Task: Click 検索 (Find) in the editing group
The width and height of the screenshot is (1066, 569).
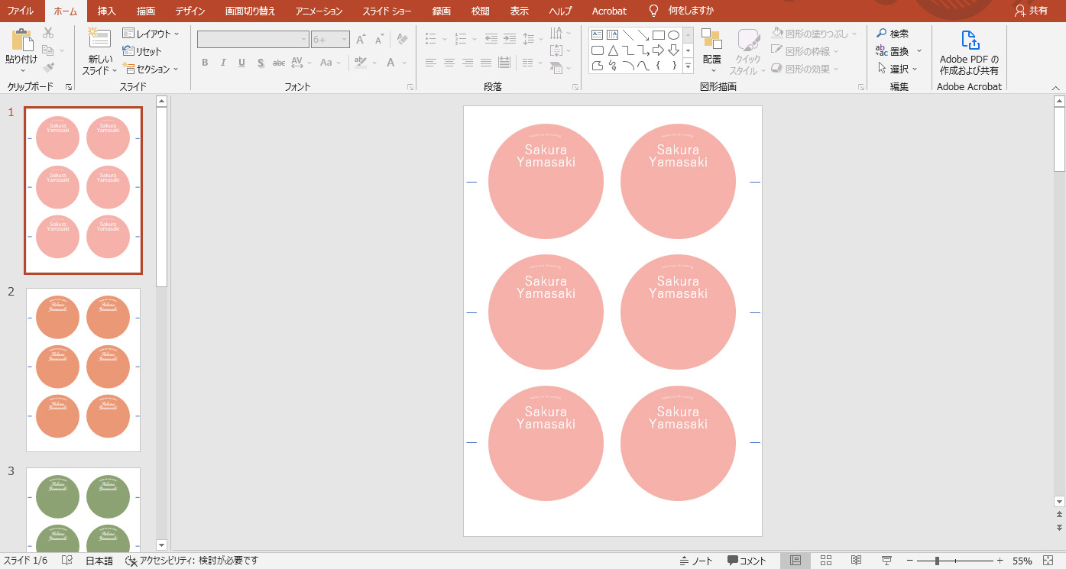Action: coord(893,34)
